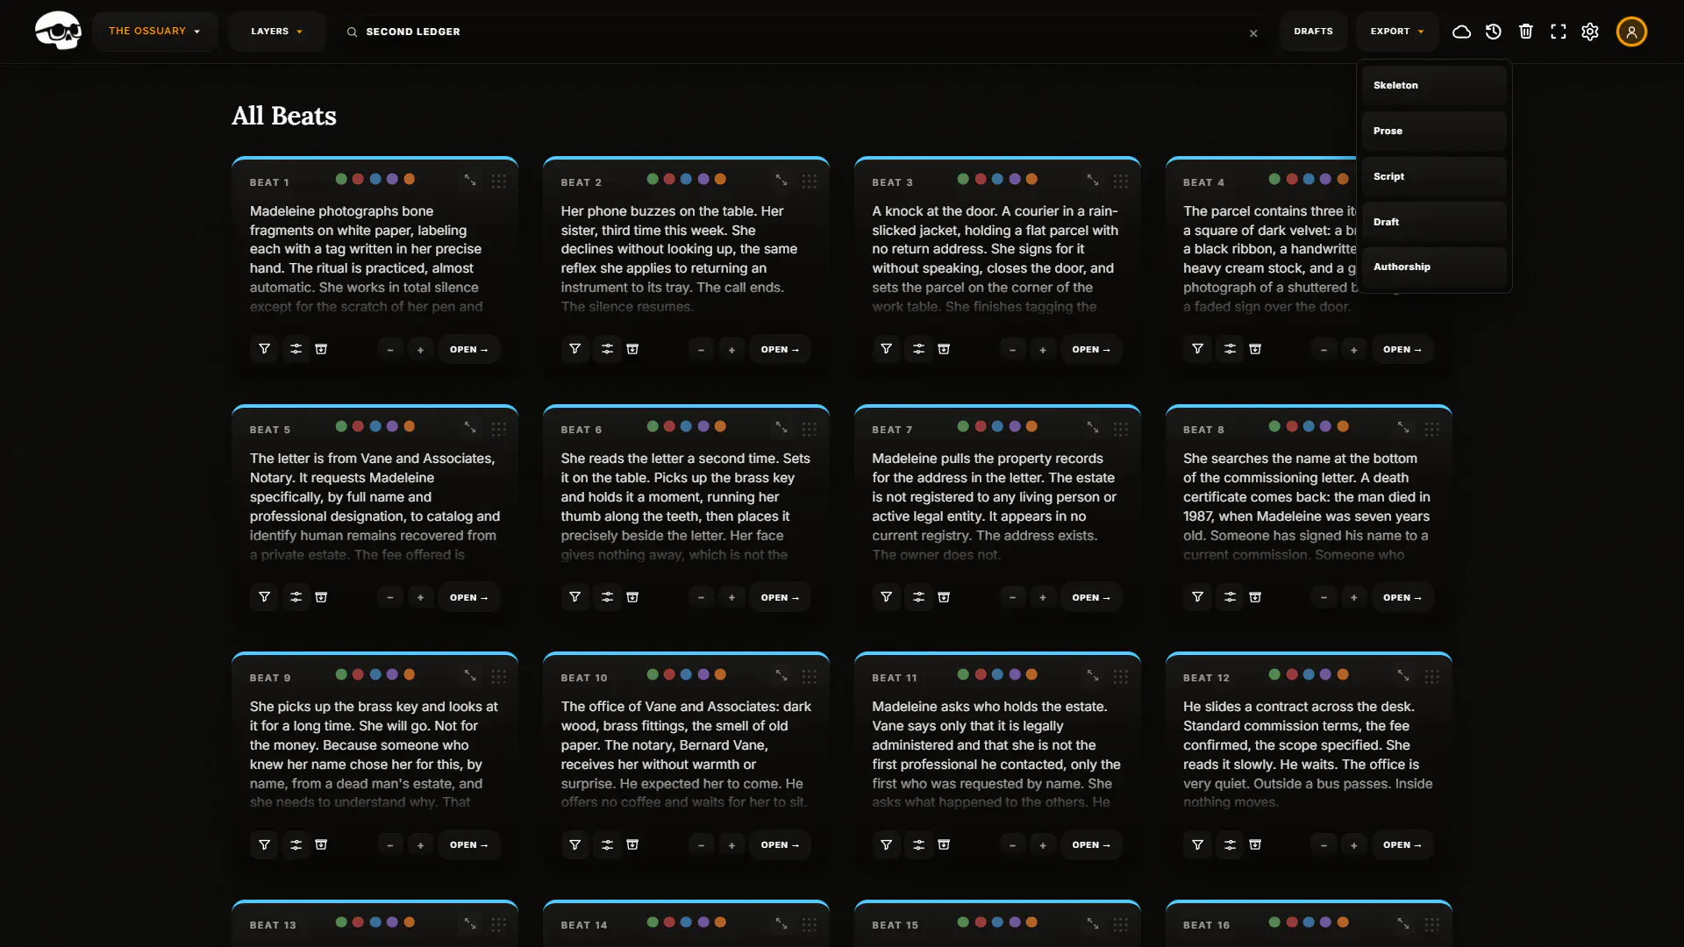Open Beat 11 card
The width and height of the screenshot is (1684, 947).
(1091, 844)
